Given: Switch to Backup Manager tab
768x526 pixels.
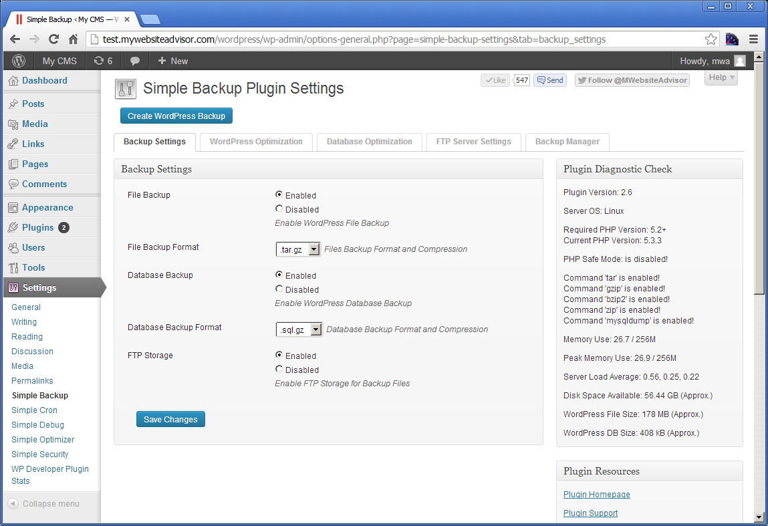Looking at the screenshot, I should 567,142.
